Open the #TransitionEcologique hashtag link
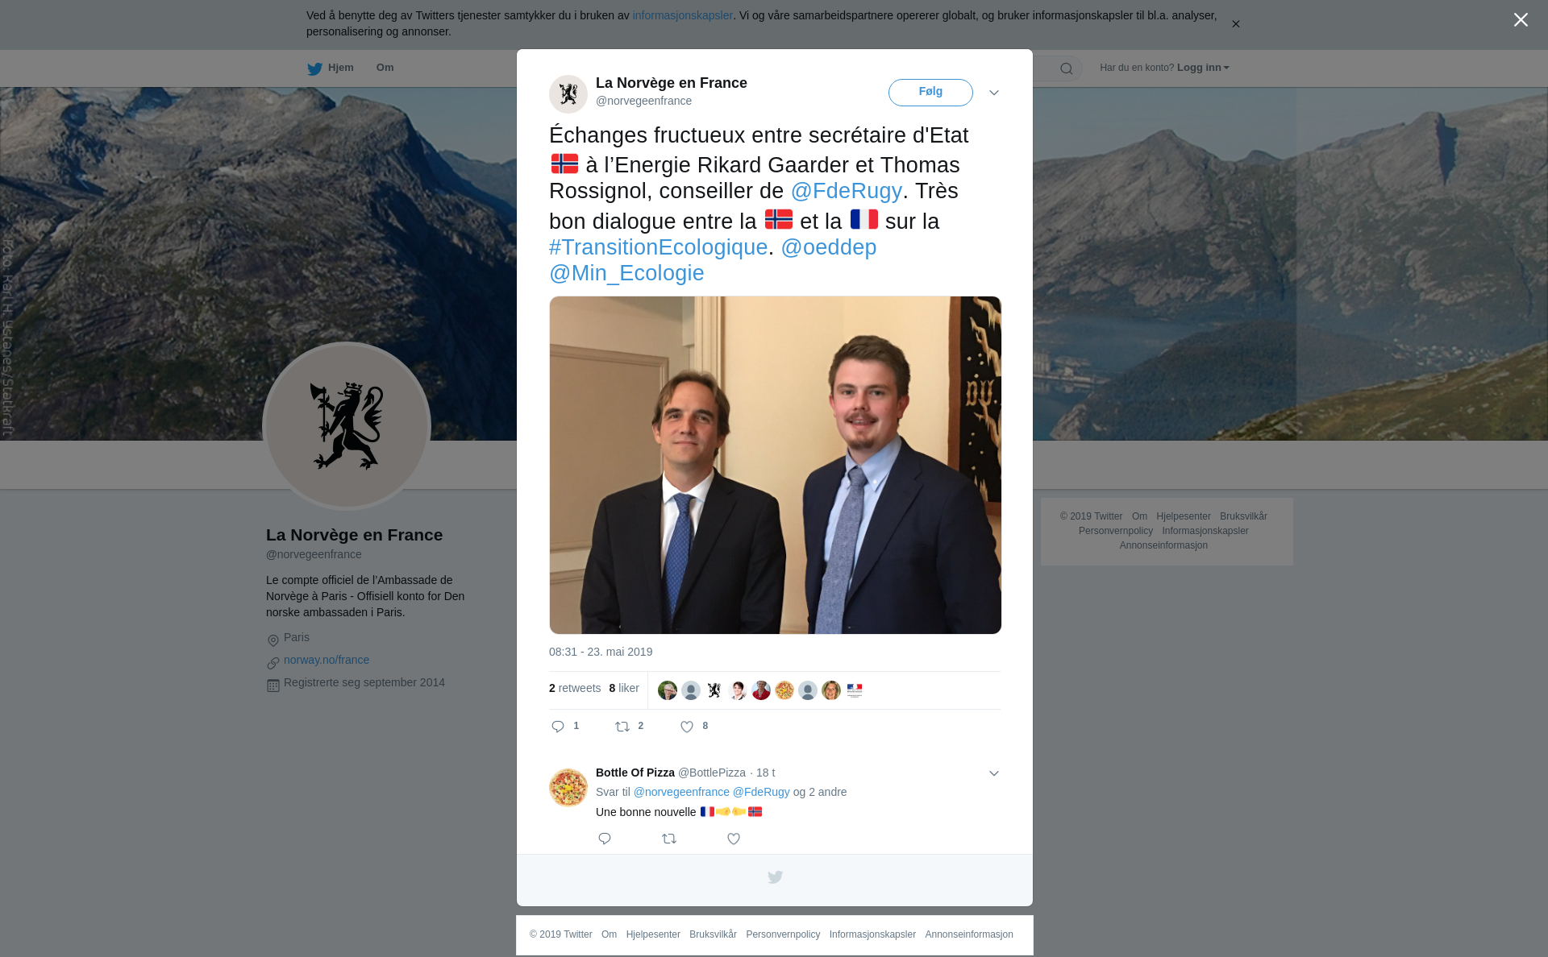Image resolution: width=1548 pixels, height=957 pixels. point(658,247)
